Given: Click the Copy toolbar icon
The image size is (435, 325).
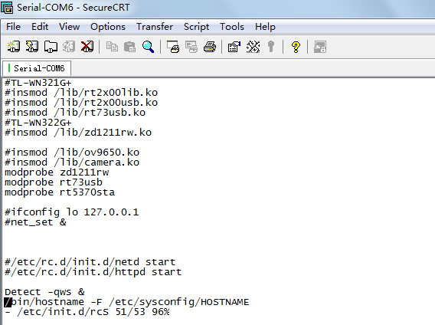Looking at the screenshot, I should pyautogui.click(x=112, y=47).
